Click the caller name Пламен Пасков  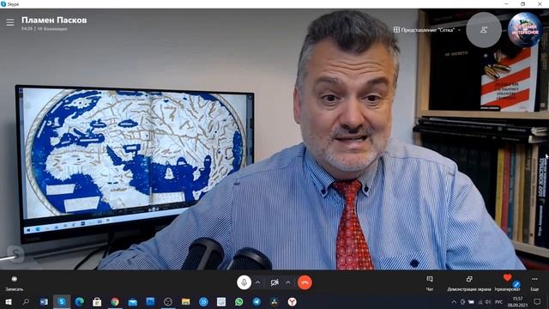pyautogui.click(x=54, y=20)
